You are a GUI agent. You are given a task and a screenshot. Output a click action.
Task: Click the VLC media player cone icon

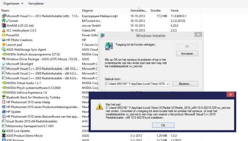pyautogui.click(x=4, y=30)
